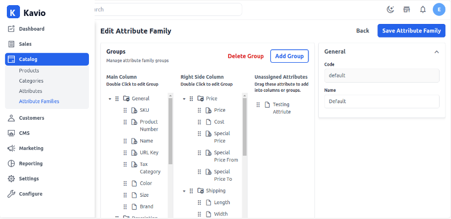Click Cost attribute file icon
This screenshot has height=219, width=451.
pos(208,122)
